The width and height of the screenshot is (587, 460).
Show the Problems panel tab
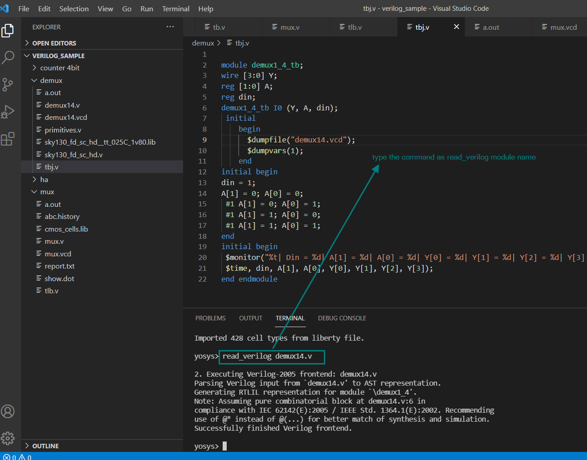tap(211, 319)
